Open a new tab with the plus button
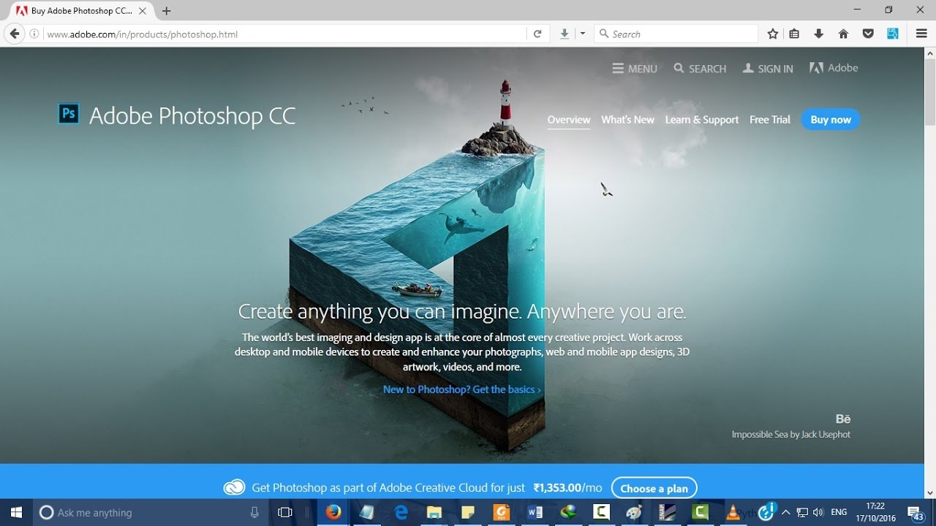 (167, 11)
